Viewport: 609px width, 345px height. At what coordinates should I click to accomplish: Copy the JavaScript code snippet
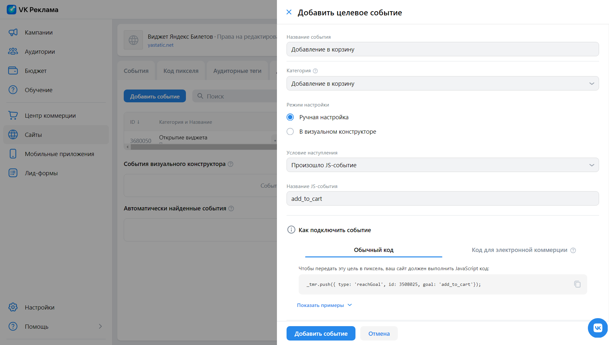pyautogui.click(x=577, y=284)
